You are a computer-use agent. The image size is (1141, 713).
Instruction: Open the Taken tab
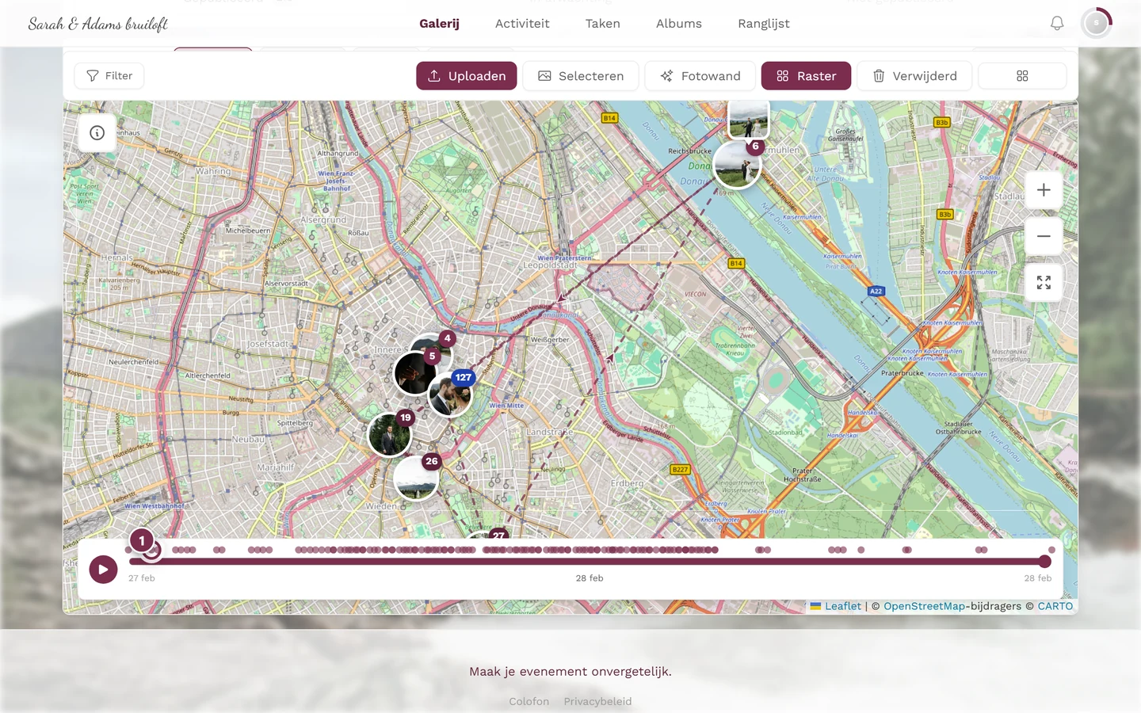pyautogui.click(x=603, y=24)
